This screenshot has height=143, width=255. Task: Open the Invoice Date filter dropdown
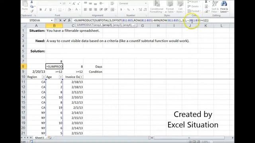pyautogui.click(x=81, y=77)
